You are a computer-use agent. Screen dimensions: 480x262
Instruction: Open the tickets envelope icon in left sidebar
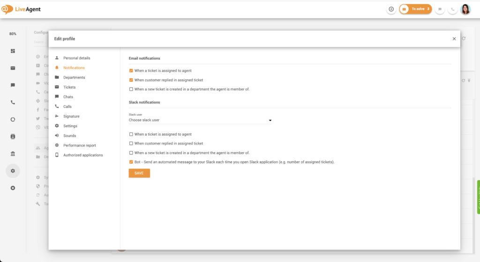point(13,68)
